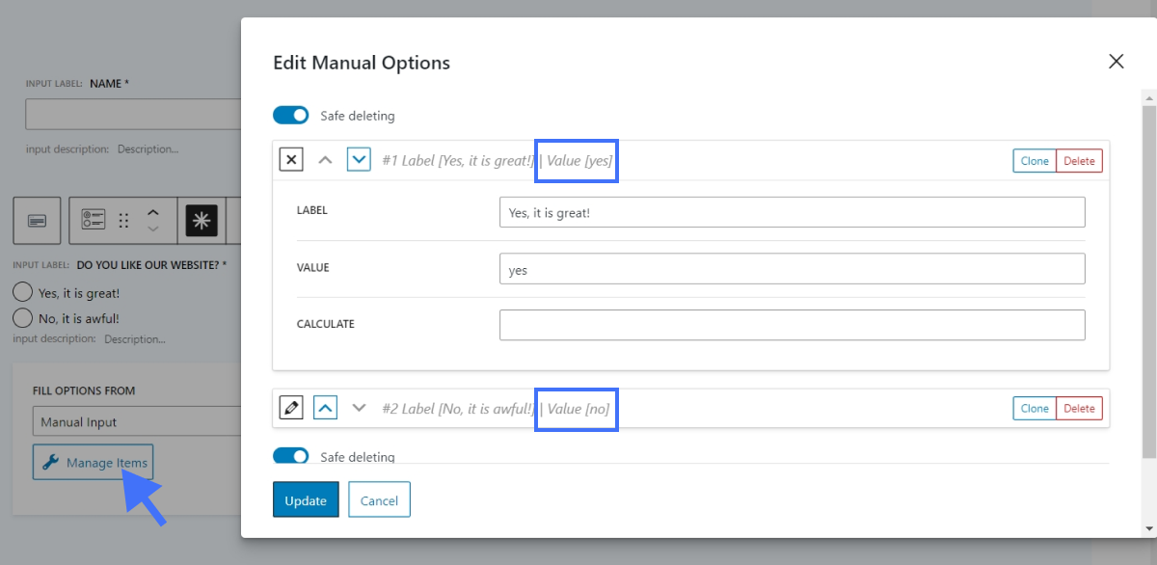Click the move-down arrow in the block toolbar
Screen dimensions: 1157x565
coord(153,229)
